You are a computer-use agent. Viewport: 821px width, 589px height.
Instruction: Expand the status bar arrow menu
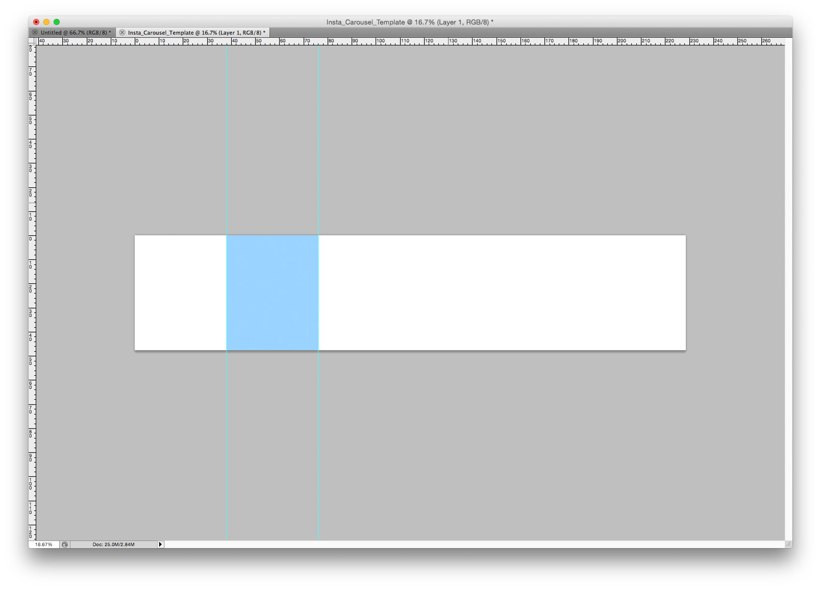[x=160, y=545]
